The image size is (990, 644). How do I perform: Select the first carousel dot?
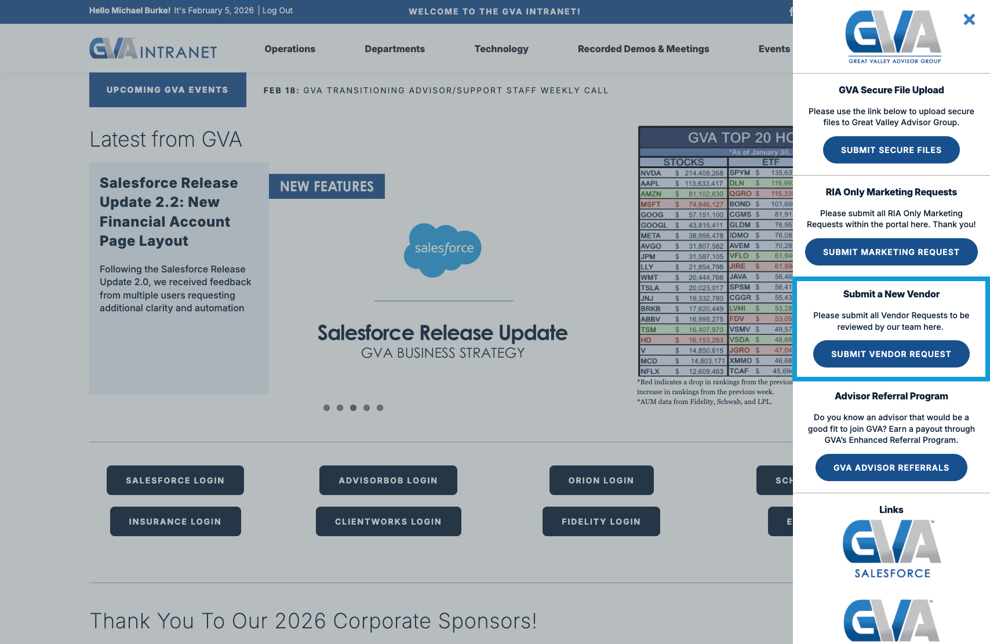coord(326,408)
